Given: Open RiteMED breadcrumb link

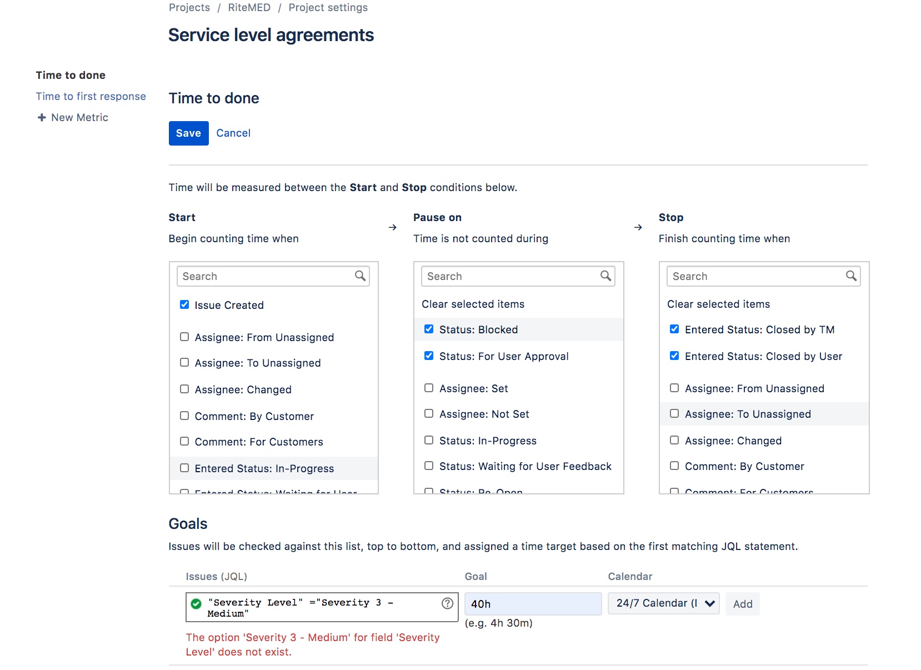Looking at the screenshot, I should [x=249, y=7].
